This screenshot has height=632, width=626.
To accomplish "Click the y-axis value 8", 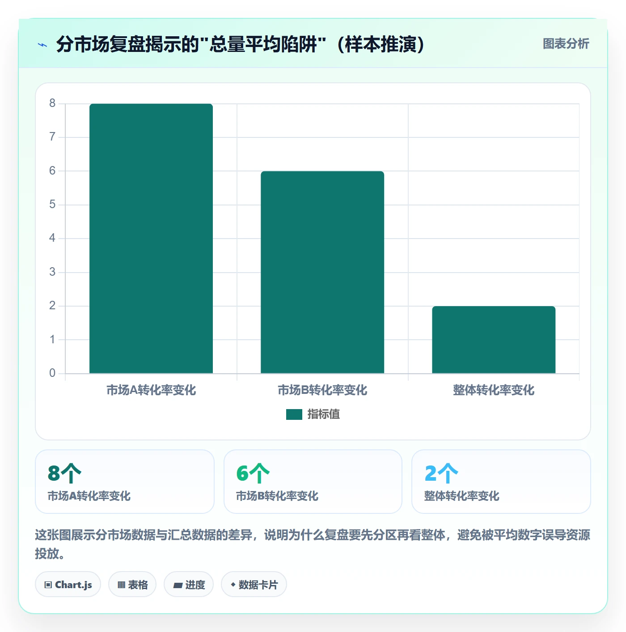I will (x=52, y=103).
